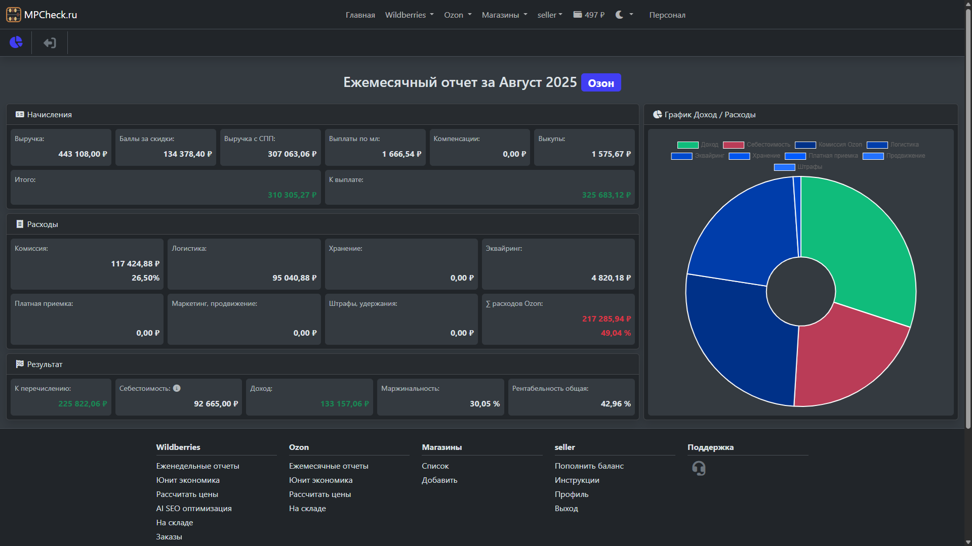This screenshot has height=546, width=972.
Task: Open Инструкции footer link
Action: click(x=577, y=480)
